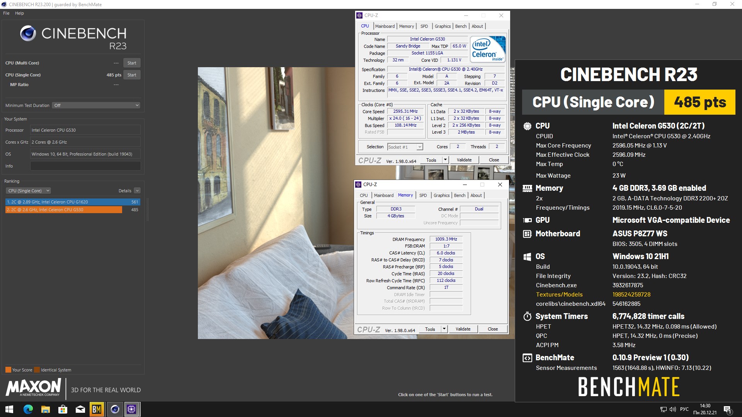742x417 pixels.
Task: Click System Timers stopwatch icon
Action: click(x=527, y=316)
